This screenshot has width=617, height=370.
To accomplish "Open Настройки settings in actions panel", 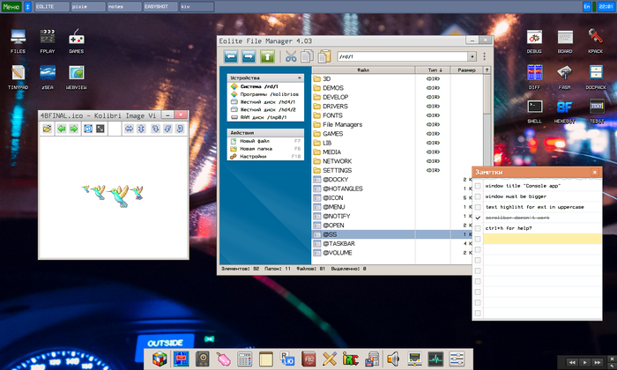I will 252,156.
